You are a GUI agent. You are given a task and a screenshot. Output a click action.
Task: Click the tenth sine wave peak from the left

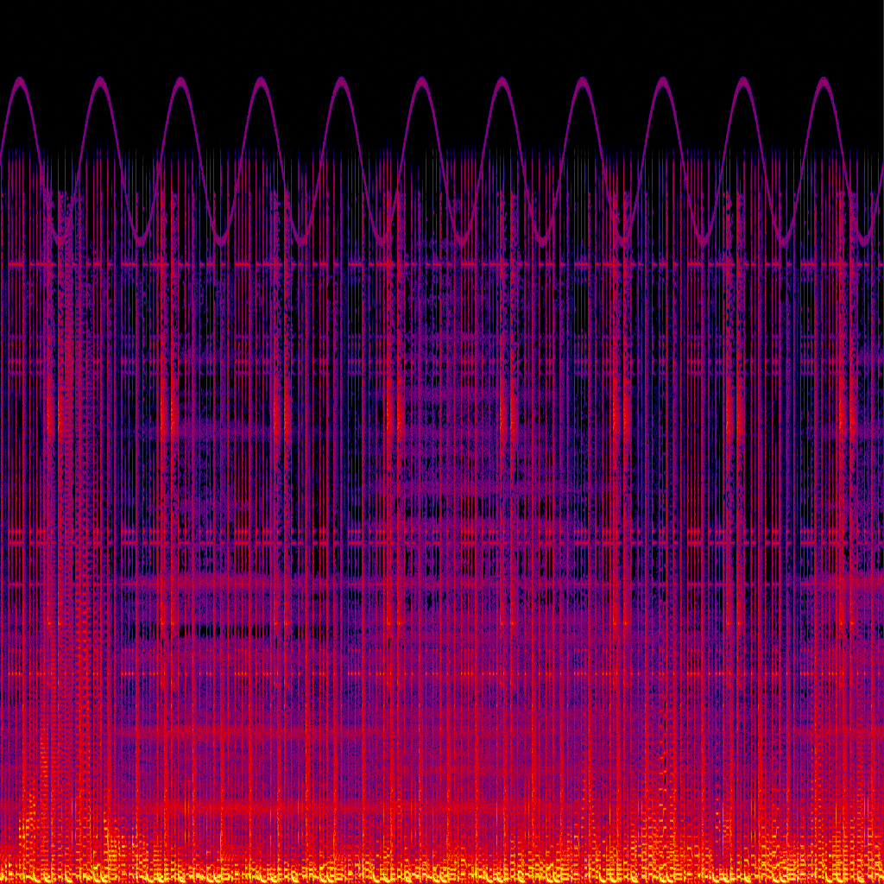(x=742, y=81)
